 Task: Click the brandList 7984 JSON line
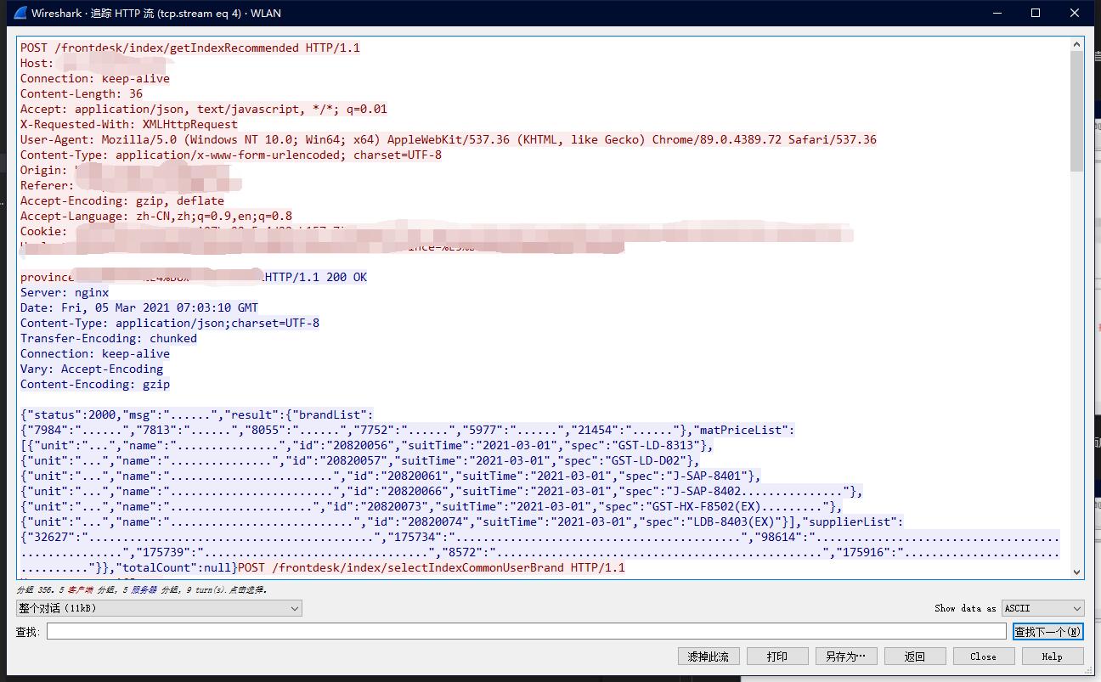pyautogui.click(x=408, y=430)
